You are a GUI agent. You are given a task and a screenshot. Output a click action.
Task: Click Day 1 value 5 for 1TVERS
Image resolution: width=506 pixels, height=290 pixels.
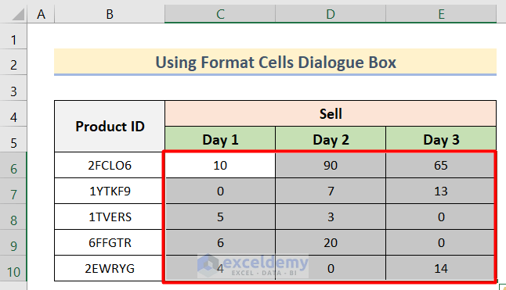220,217
